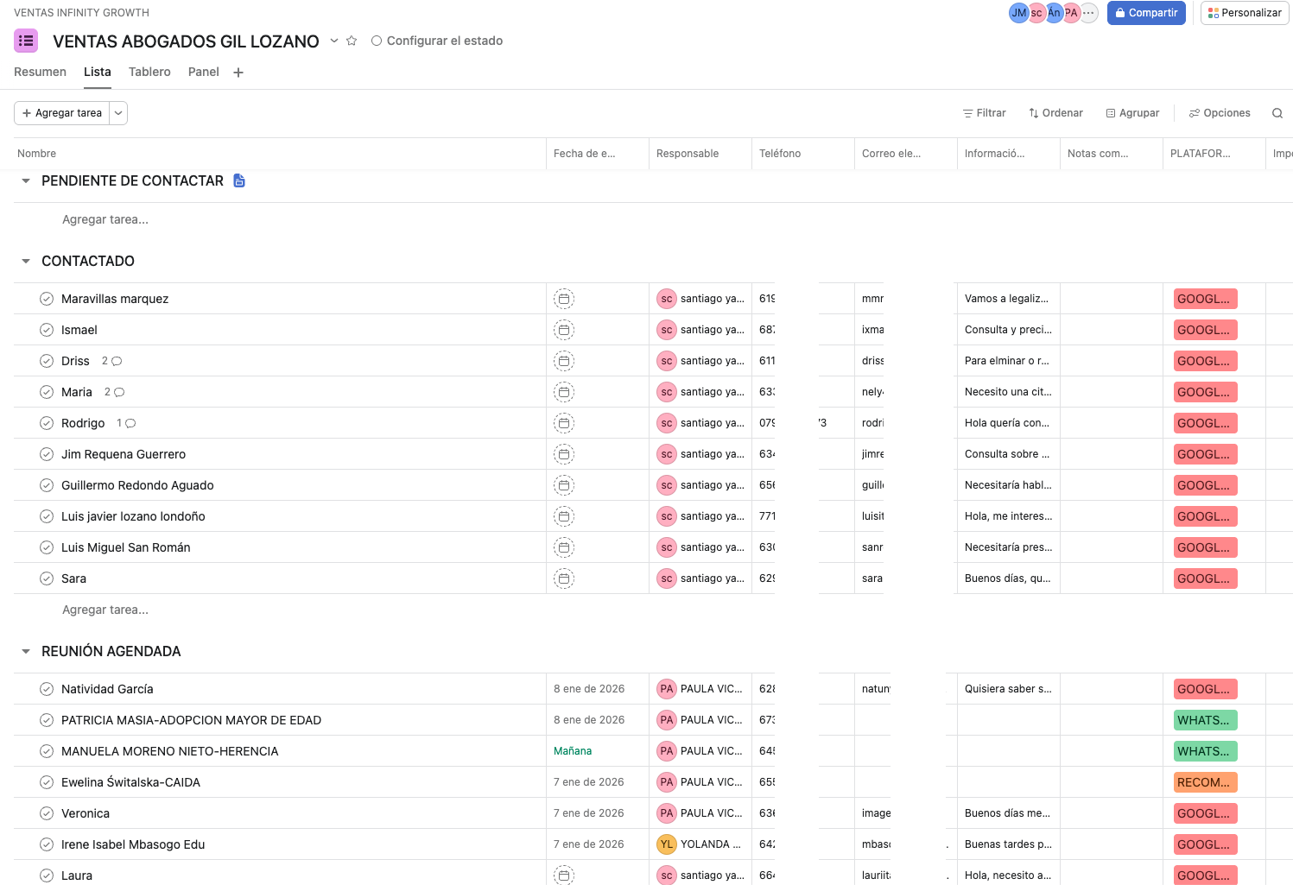Mark Natividad García task complete
1293x885 pixels.
[x=47, y=689]
